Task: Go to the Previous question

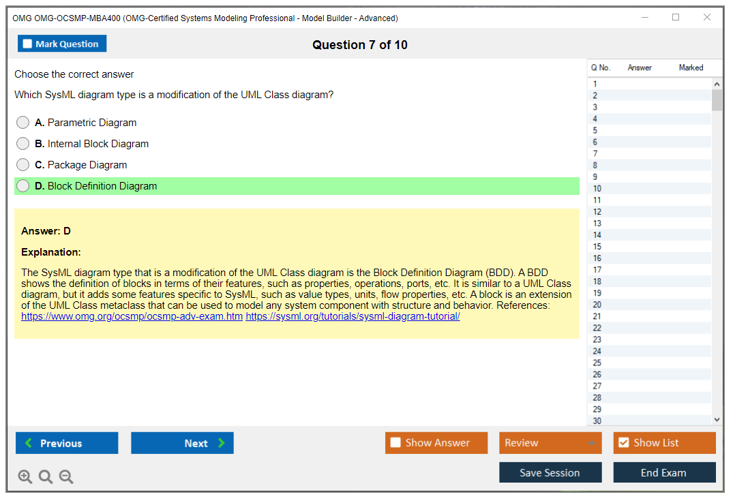Action: point(67,443)
